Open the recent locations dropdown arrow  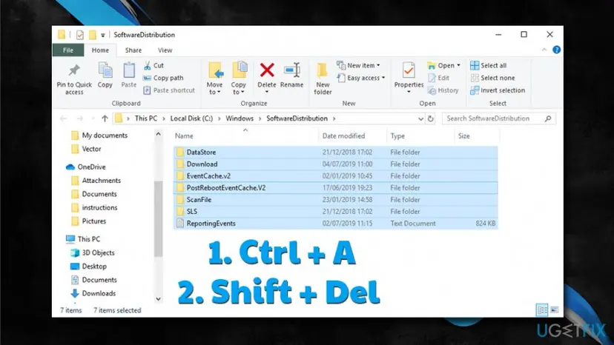[x=93, y=118]
